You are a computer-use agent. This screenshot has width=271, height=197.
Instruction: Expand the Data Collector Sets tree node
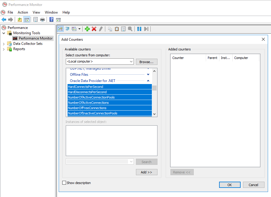[4, 44]
